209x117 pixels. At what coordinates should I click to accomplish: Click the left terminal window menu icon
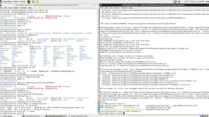[x=1, y=5]
